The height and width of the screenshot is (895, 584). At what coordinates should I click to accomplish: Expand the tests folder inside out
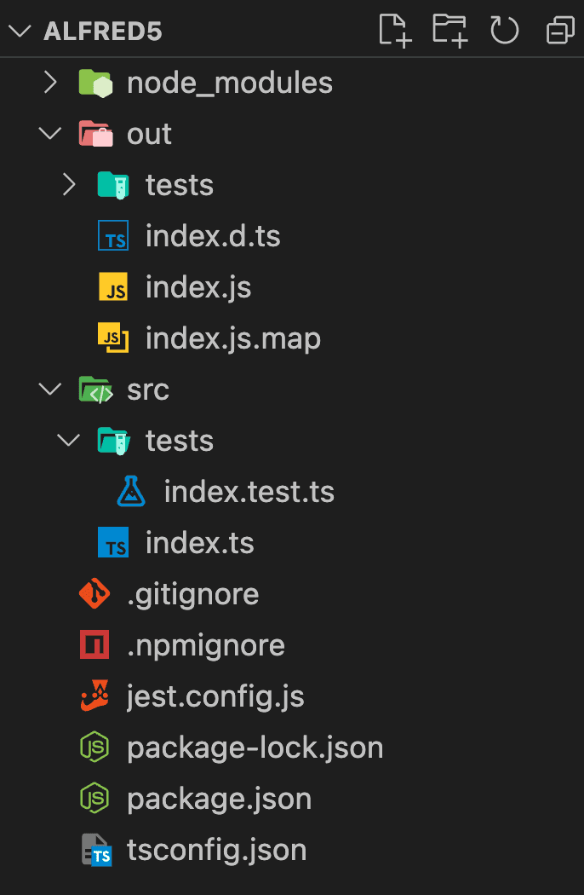point(70,185)
